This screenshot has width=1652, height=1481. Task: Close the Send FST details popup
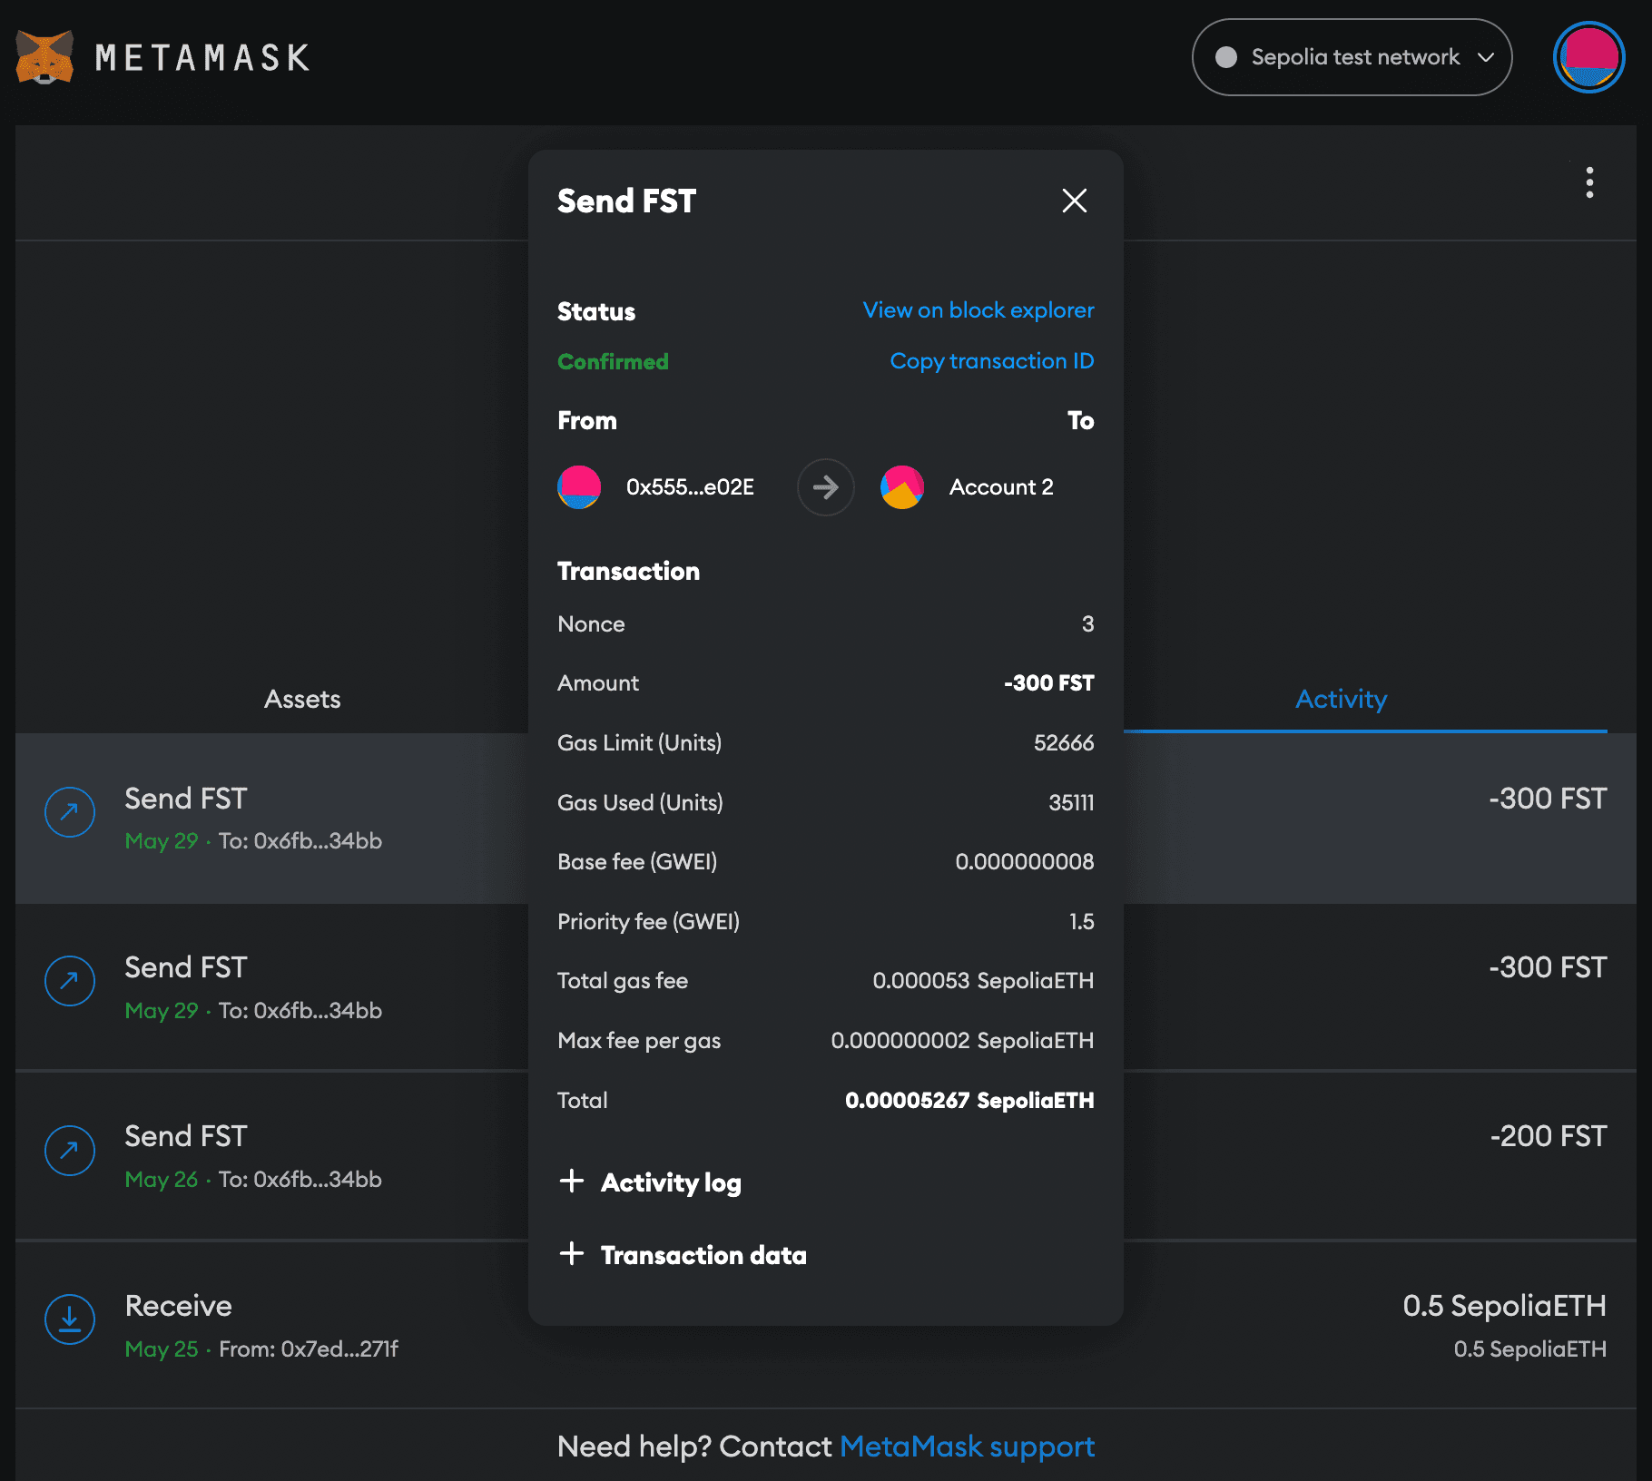[1075, 201]
